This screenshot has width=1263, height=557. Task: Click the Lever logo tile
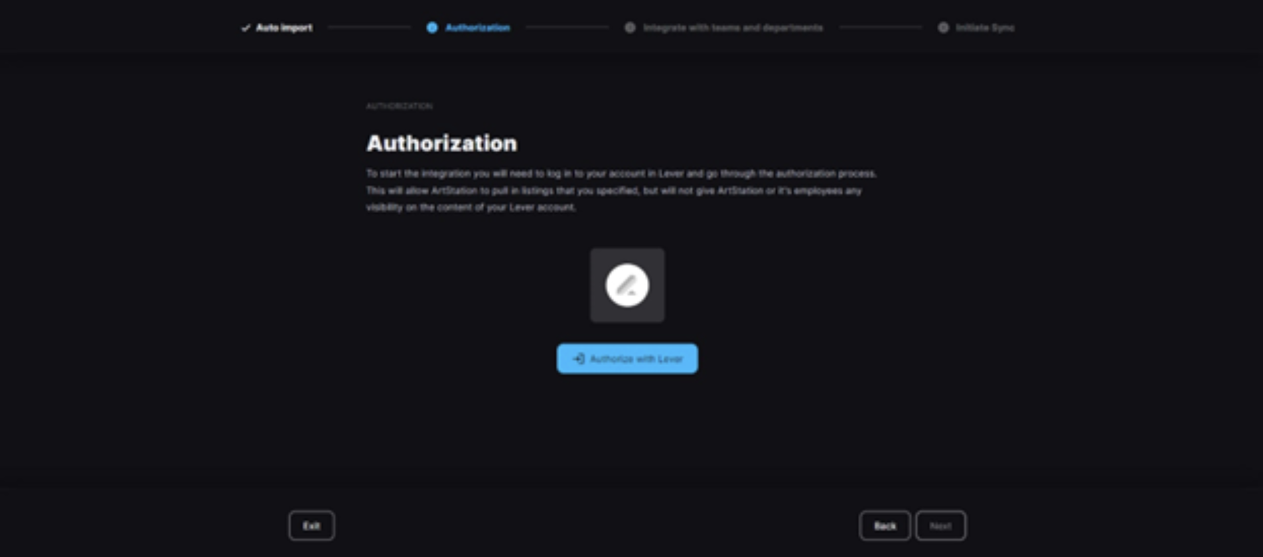point(627,285)
